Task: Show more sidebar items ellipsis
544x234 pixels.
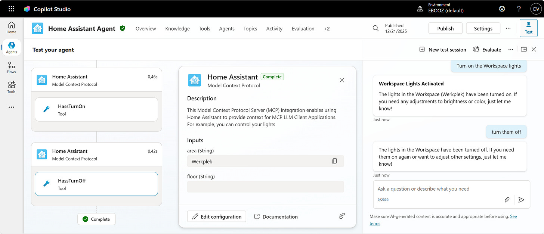Action: tap(12, 107)
